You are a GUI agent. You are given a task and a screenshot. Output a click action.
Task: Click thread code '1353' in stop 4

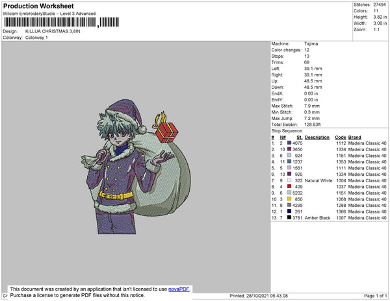pos(341,162)
